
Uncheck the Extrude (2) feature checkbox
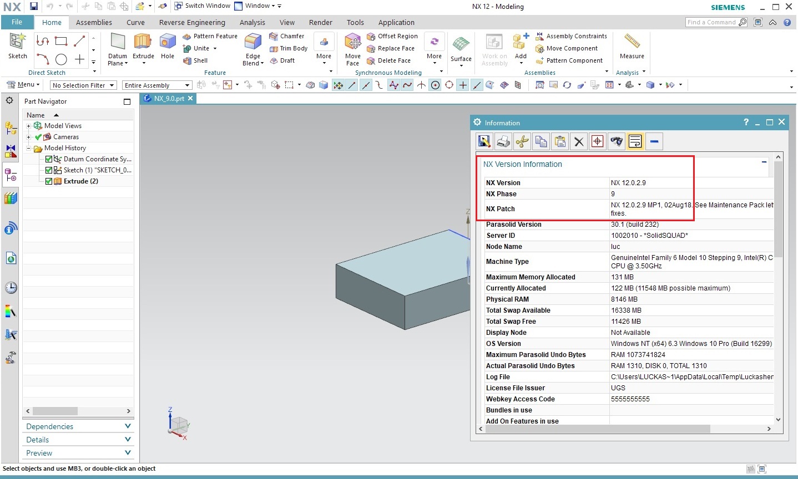point(49,181)
